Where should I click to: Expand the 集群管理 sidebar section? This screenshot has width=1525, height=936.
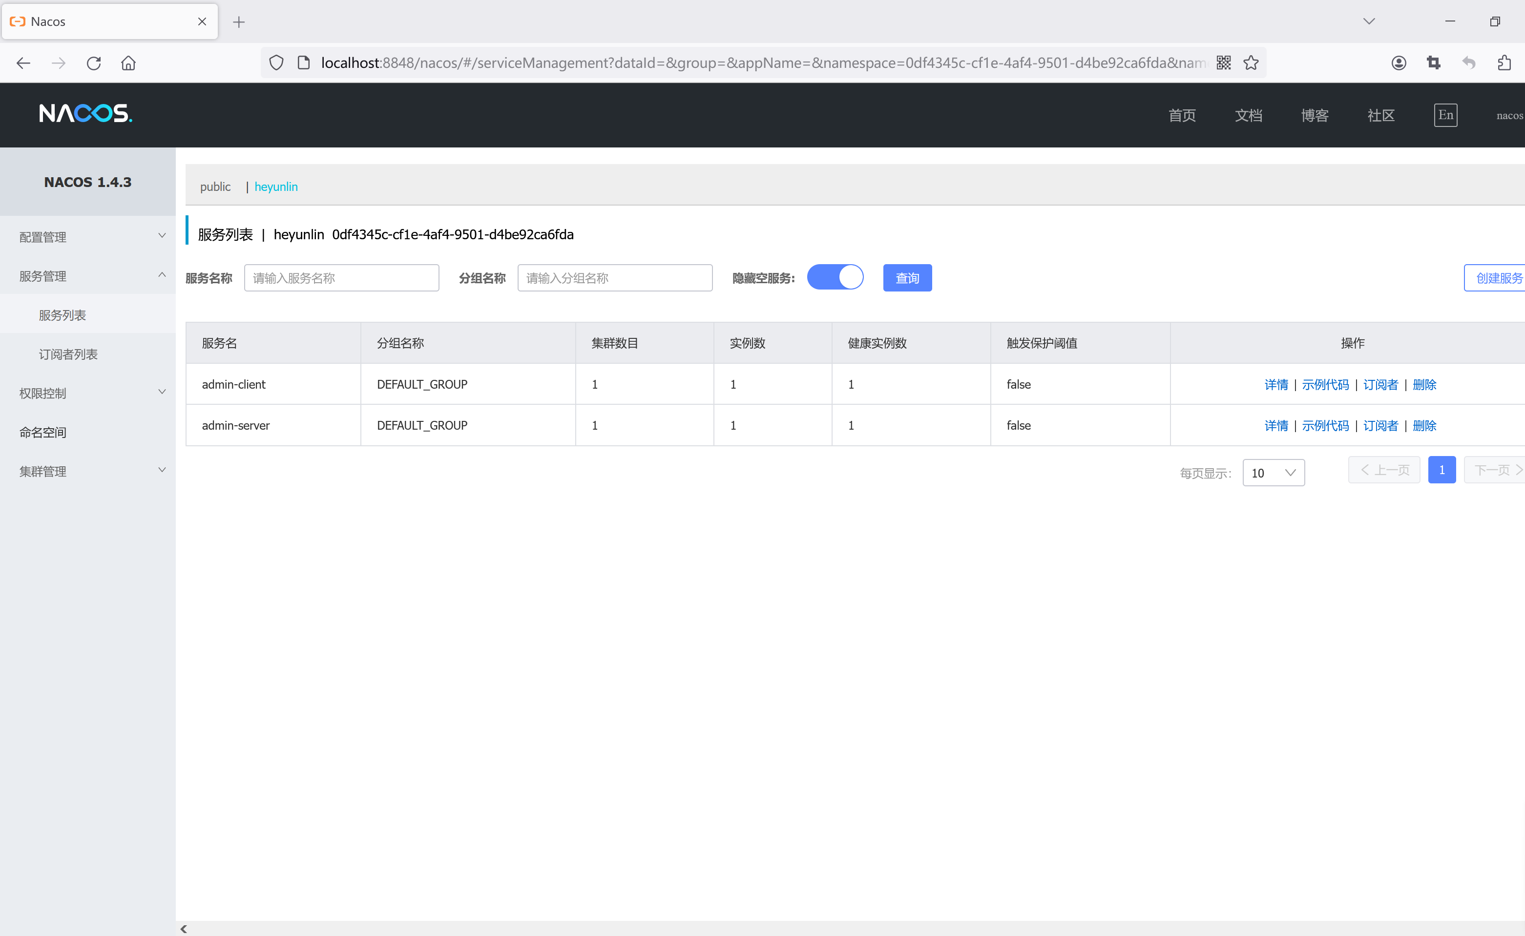[87, 471]
